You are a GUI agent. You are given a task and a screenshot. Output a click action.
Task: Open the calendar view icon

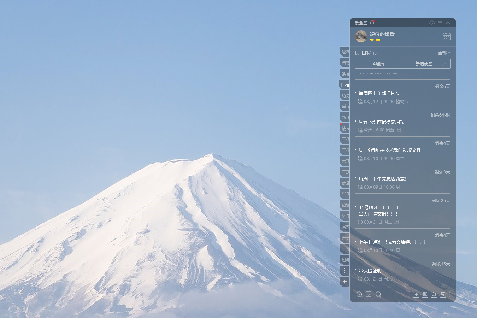click(x=446, y=36)
